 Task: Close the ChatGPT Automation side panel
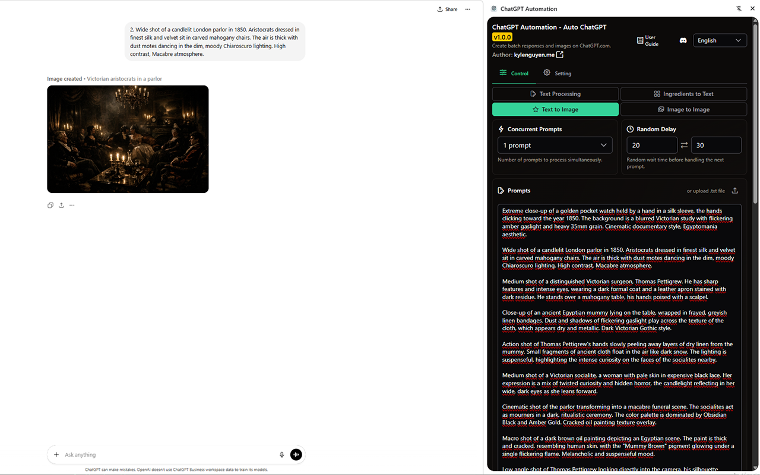click(752, 9)
